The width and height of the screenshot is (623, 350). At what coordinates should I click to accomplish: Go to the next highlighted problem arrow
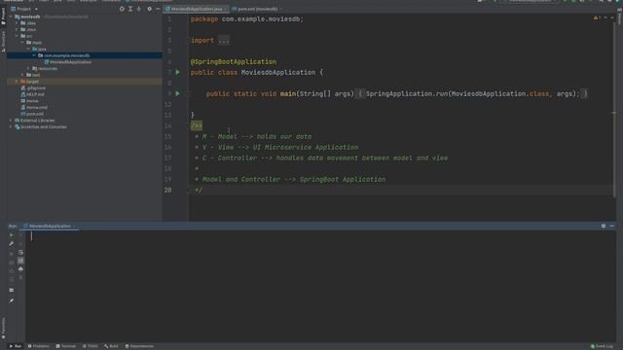[x=612, y=17]
